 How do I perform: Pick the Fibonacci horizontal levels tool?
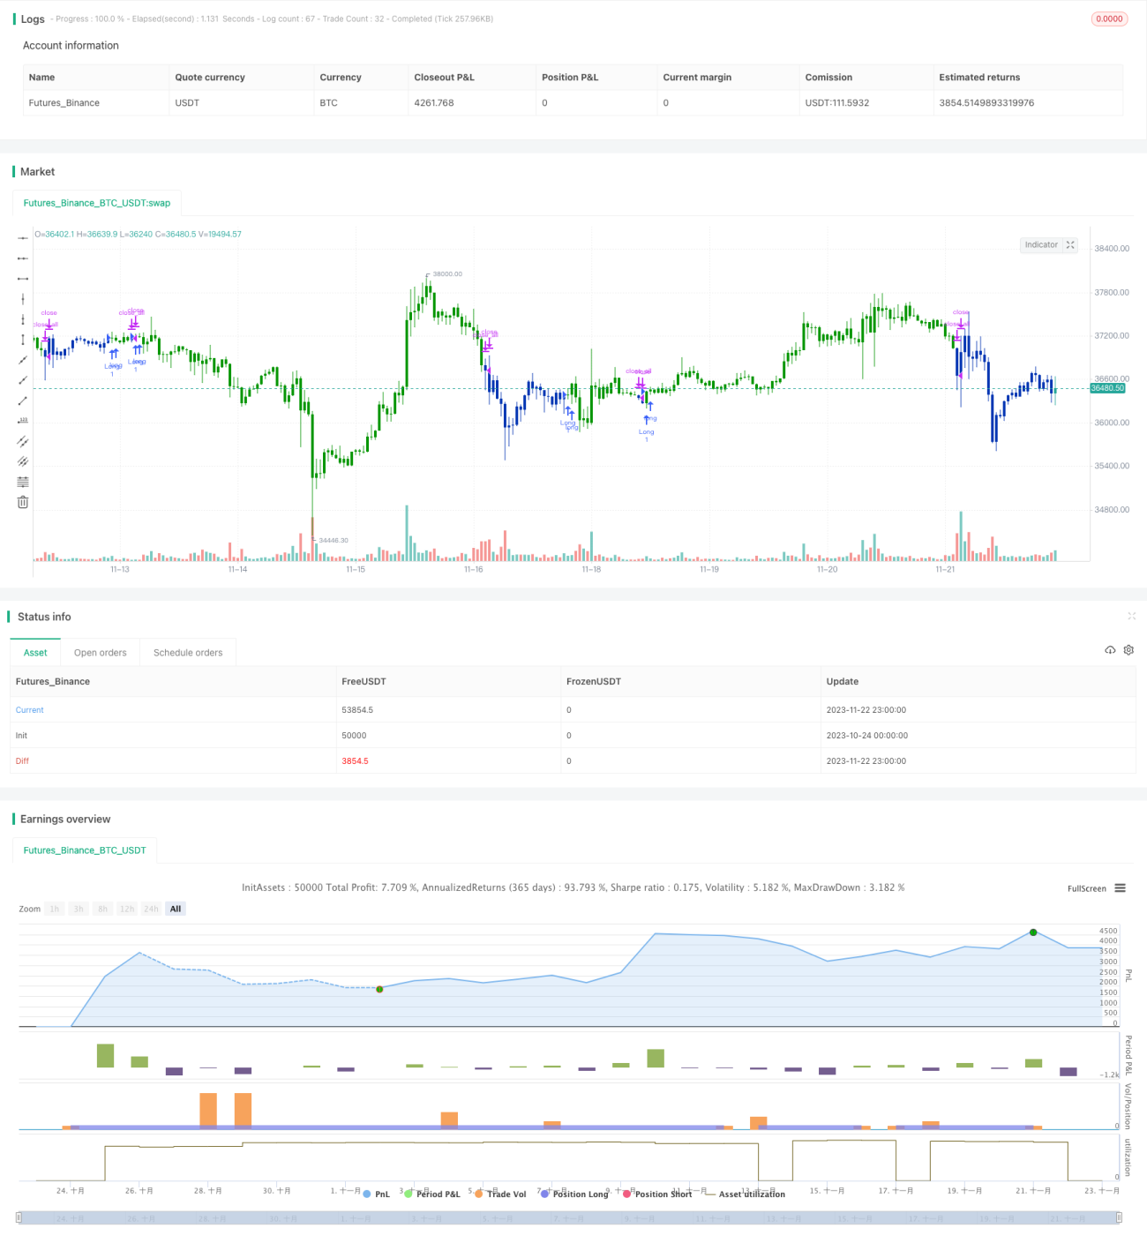point(23,482)
